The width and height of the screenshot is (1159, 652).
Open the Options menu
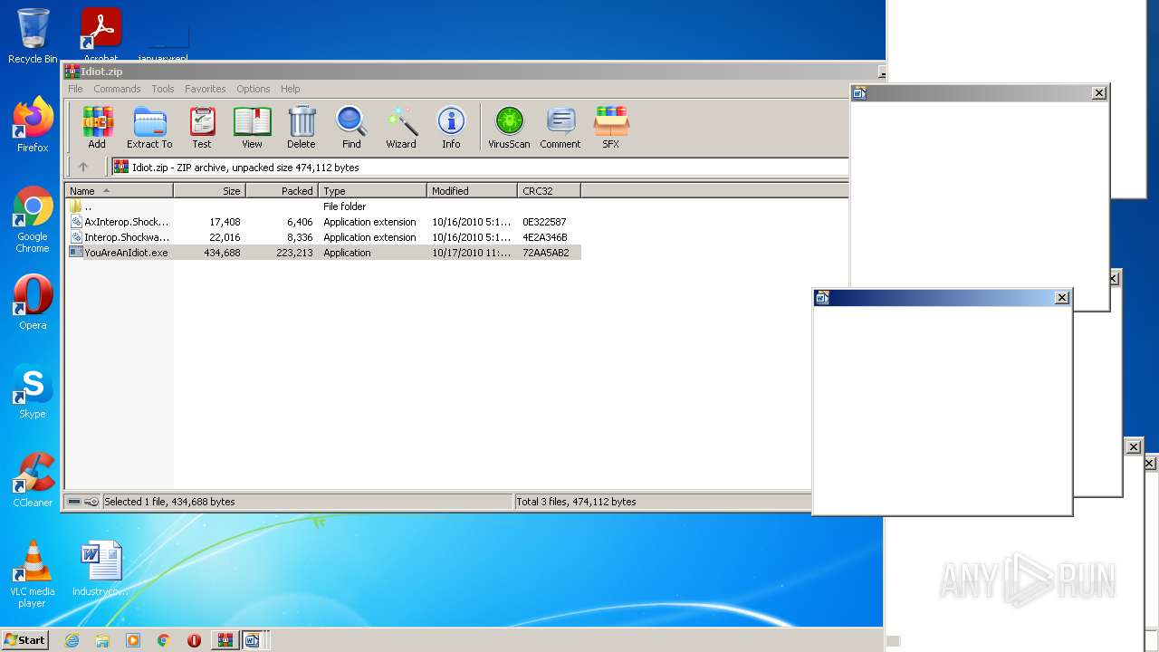(254, 89)
